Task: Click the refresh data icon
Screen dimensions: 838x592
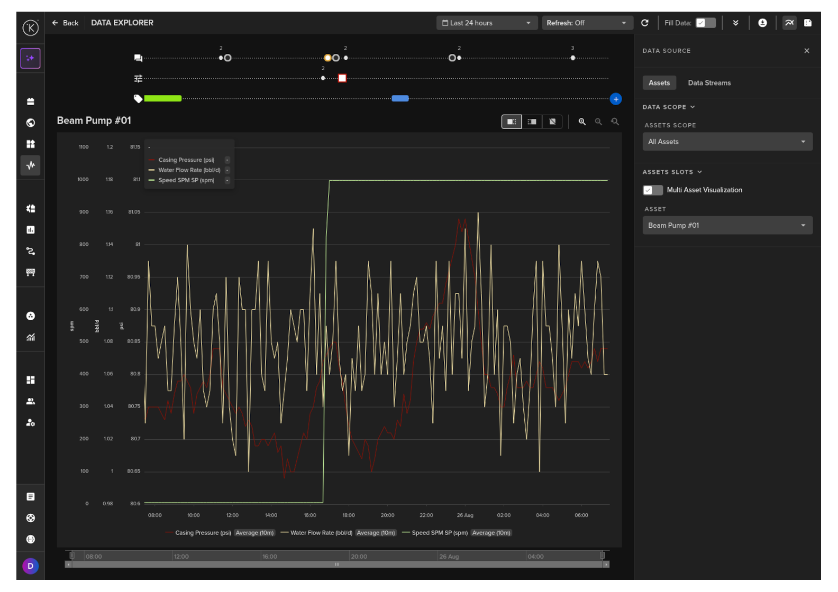Action: (x=644, y=23)
